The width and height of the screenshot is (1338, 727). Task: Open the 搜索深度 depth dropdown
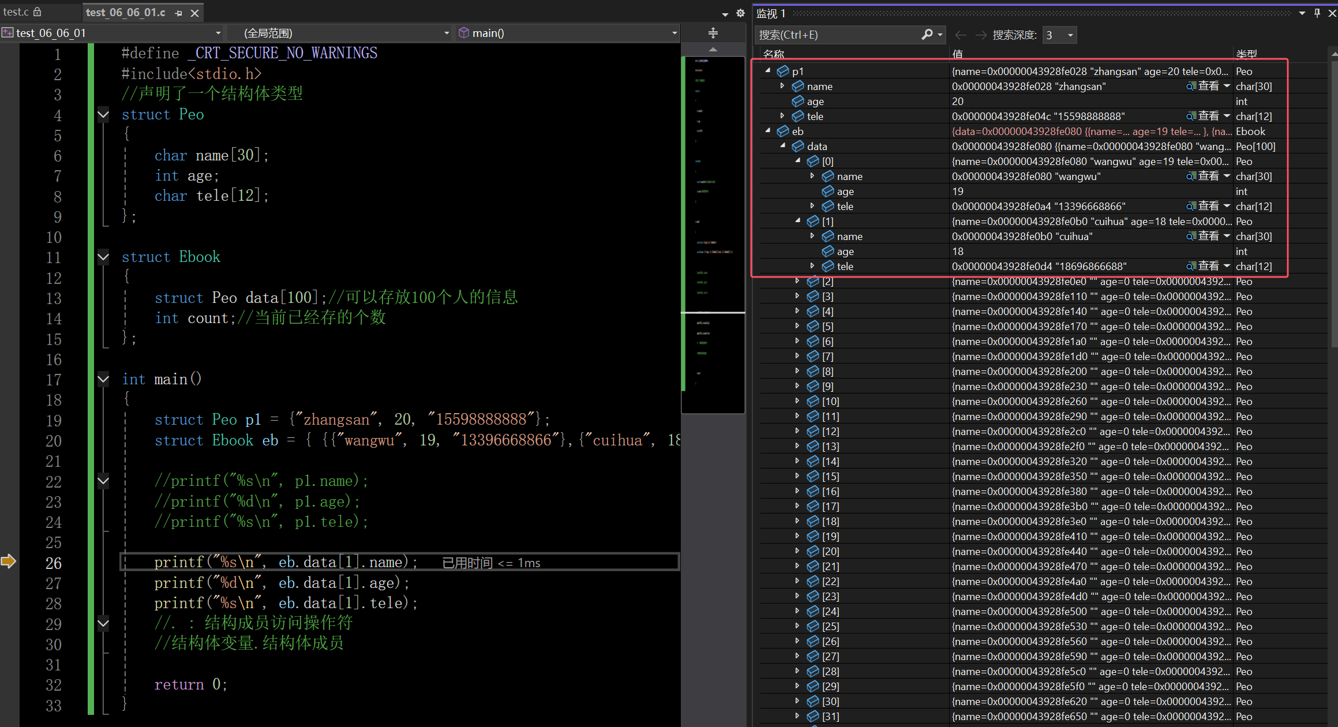pos(1070,35)
